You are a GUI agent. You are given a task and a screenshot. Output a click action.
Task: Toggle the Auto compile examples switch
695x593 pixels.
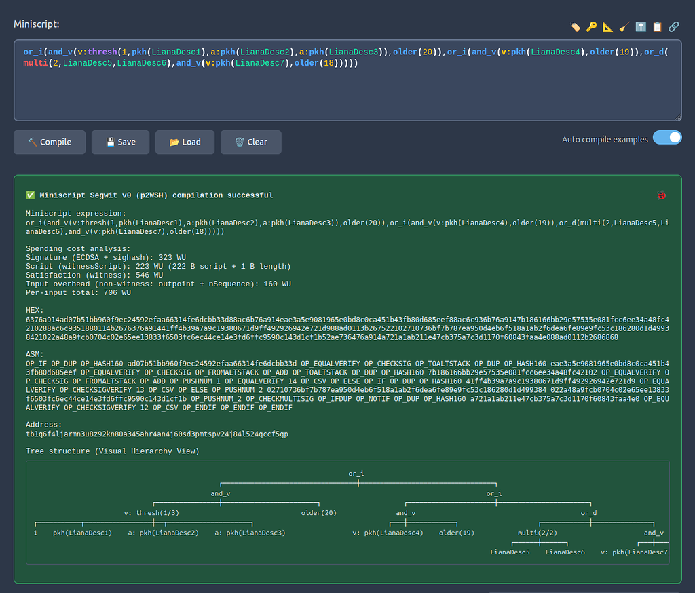667,138
